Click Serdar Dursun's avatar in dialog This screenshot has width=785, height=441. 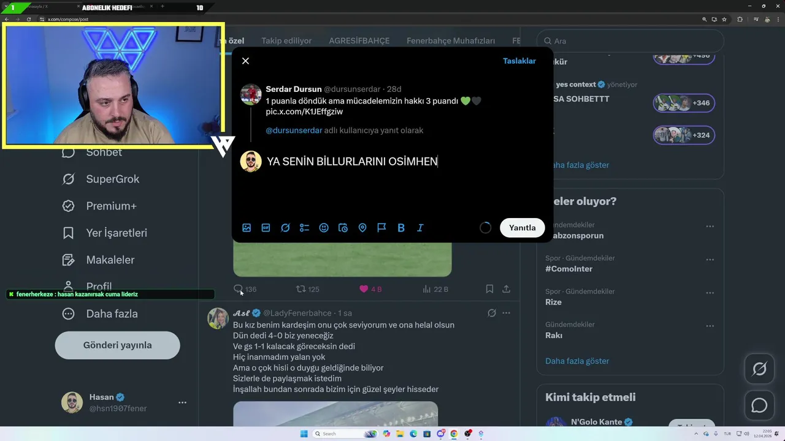[251, 95]
